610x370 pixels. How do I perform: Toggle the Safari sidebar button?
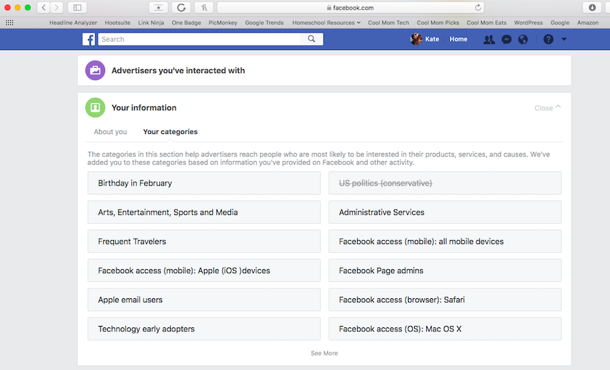[x=77, y=7]
